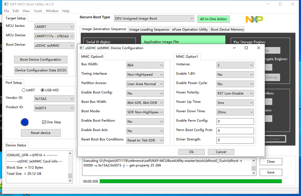Click the Driver Strength input field

point(235,140)
